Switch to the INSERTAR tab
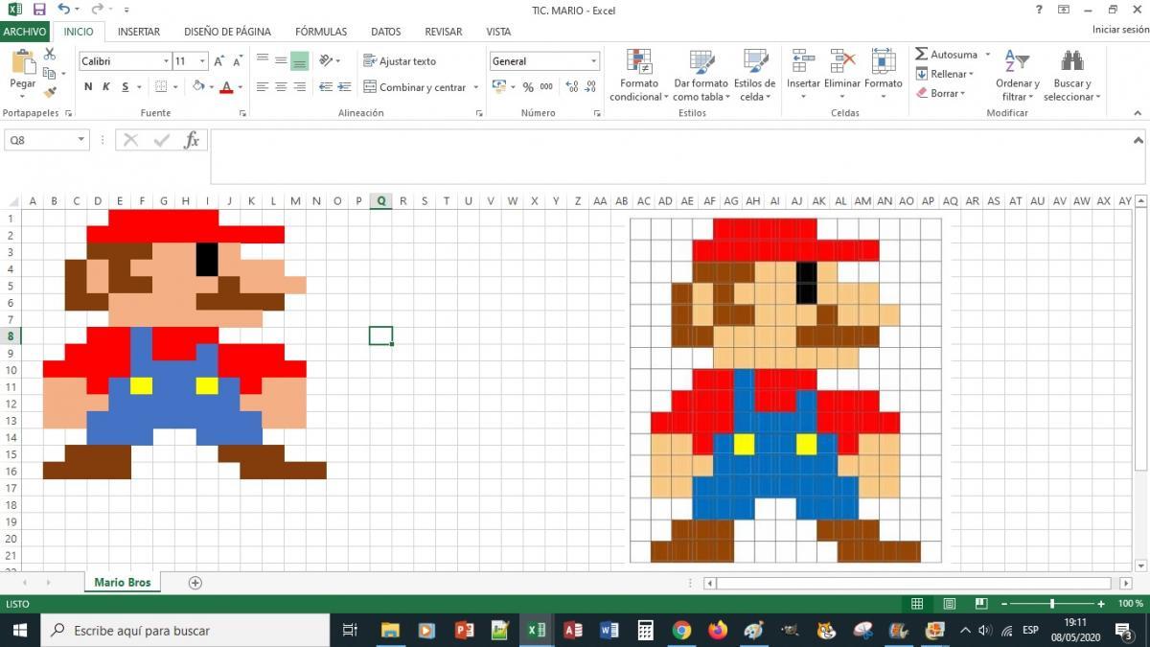1150x647 pixels. click(139, 32)
